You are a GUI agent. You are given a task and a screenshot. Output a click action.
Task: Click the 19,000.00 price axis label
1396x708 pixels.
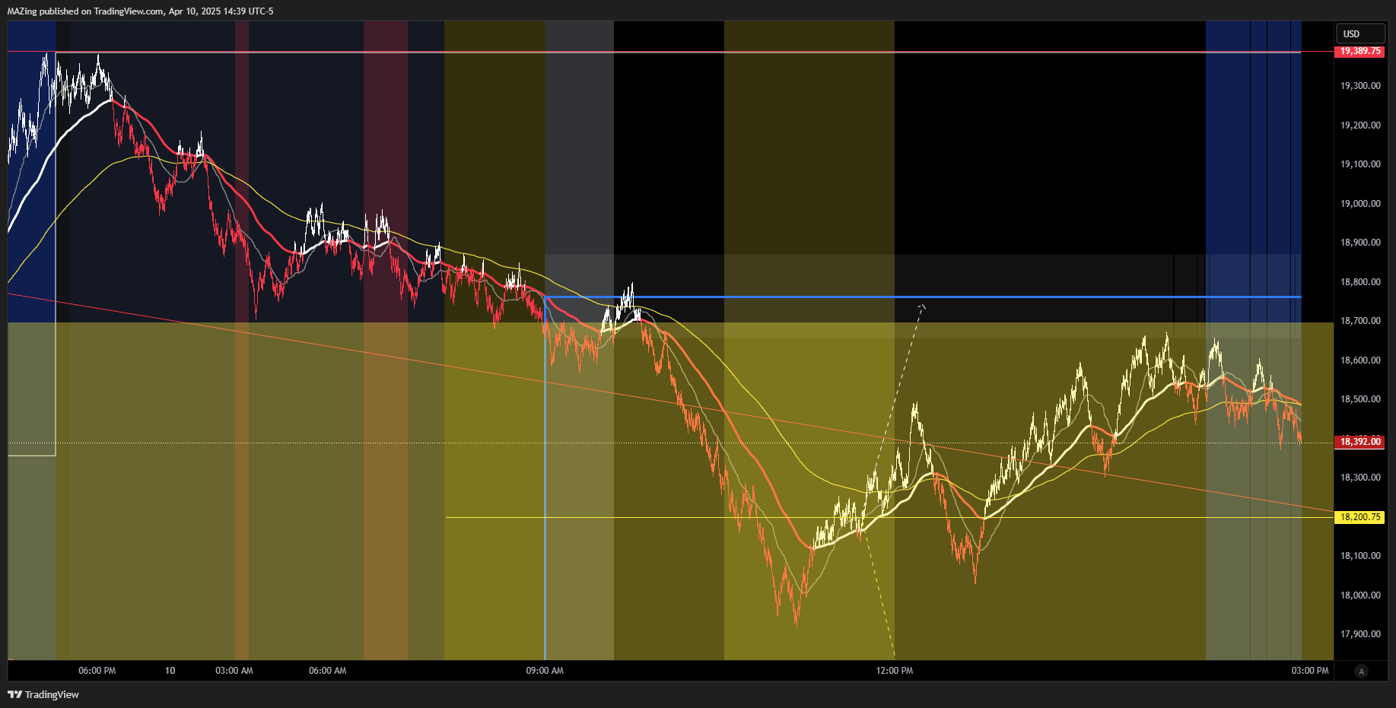[1360, 204]
